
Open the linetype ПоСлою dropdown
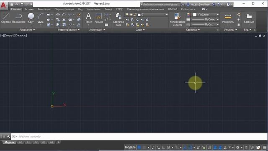point(205,24)
